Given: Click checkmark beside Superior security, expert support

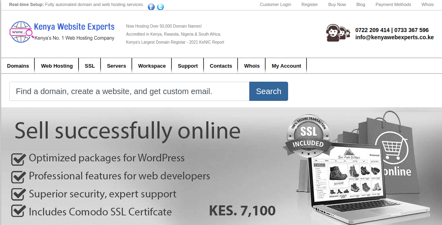Looking at the screenshot, I should tap(18, 195).
